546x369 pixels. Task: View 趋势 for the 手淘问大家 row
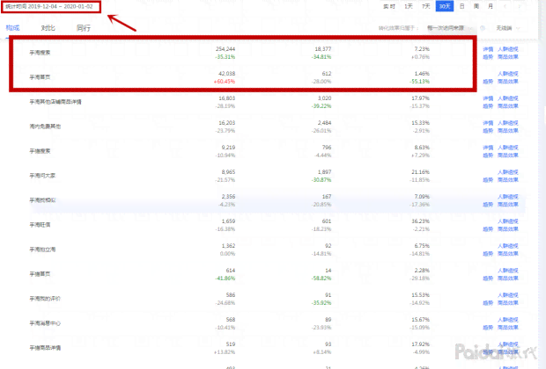tap(488, 180)
